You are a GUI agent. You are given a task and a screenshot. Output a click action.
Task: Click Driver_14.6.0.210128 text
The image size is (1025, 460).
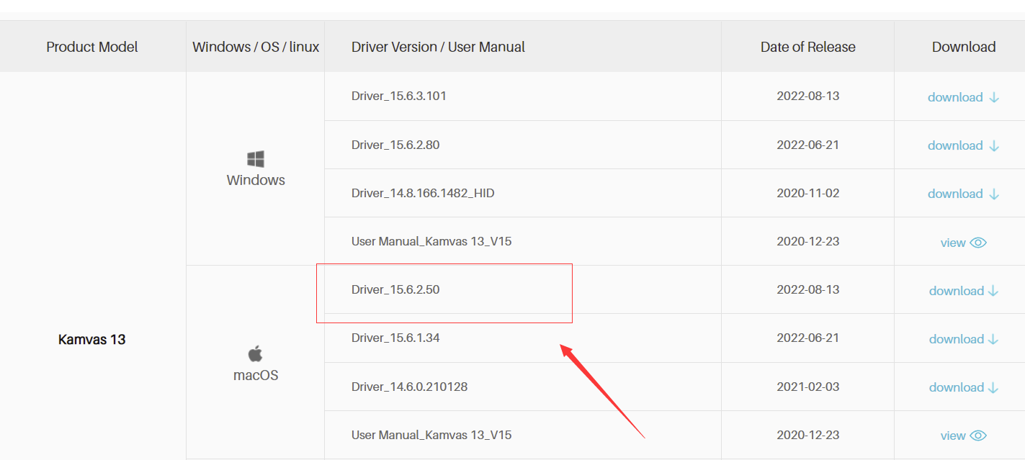(x=409, y=387)
